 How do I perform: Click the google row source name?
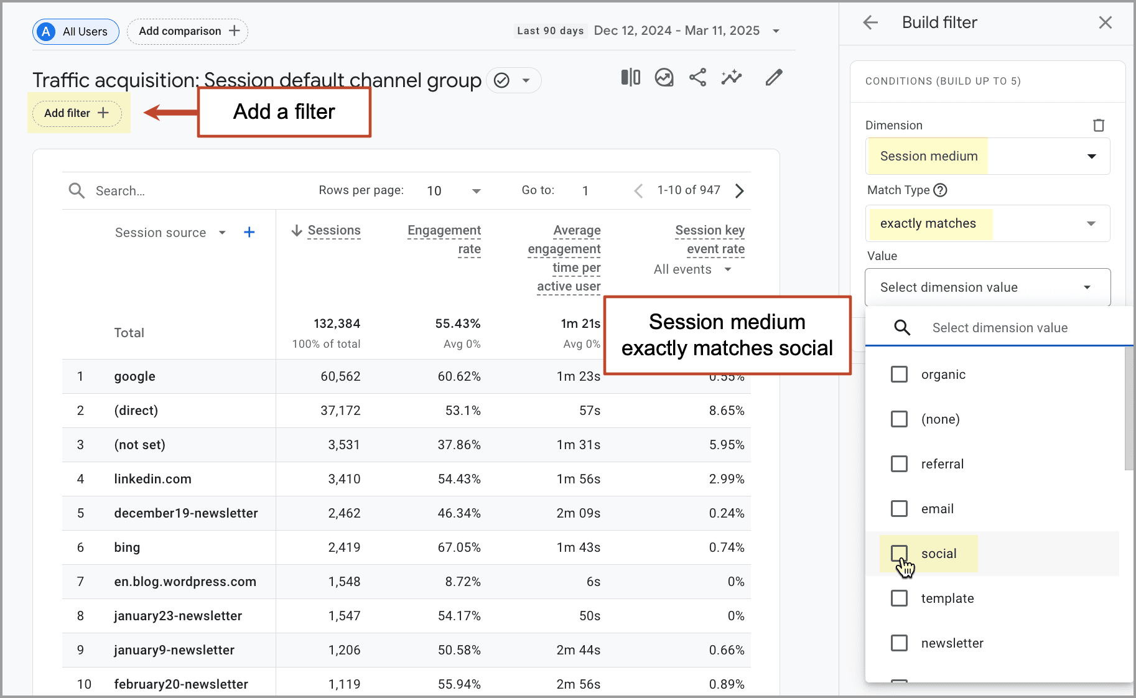[134, 376]
